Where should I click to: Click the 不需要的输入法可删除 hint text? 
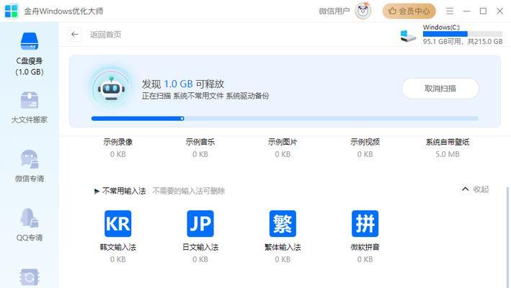pos(189,191)
